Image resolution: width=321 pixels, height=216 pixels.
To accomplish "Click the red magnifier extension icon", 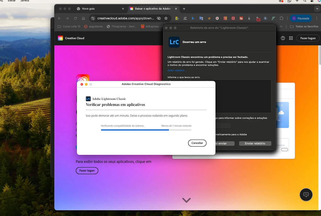I will [x=233, y=18].
